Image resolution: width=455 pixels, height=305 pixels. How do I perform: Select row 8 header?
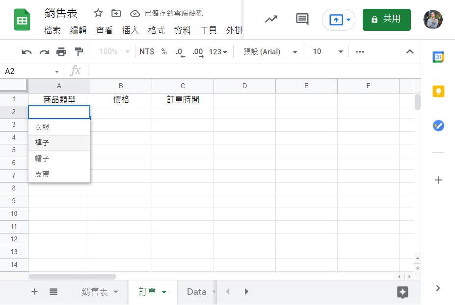point(14,188)
